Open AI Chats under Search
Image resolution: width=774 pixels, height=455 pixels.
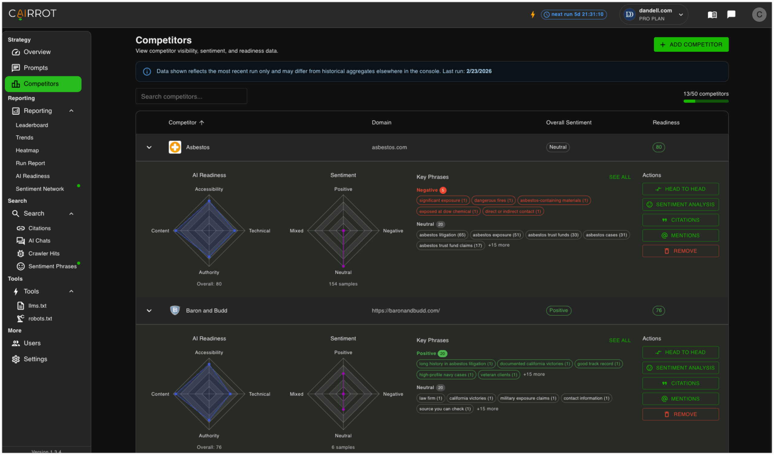39,241
